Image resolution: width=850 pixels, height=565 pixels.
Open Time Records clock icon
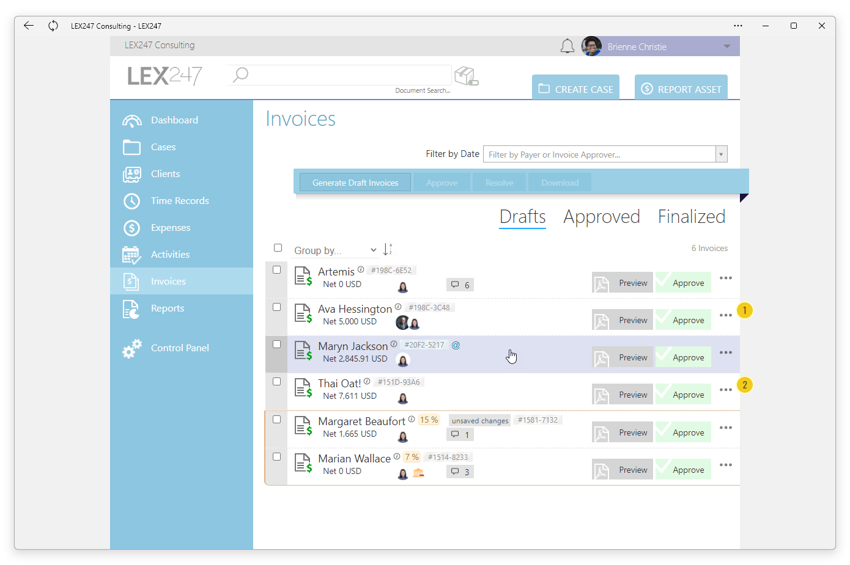pos(131,201)
